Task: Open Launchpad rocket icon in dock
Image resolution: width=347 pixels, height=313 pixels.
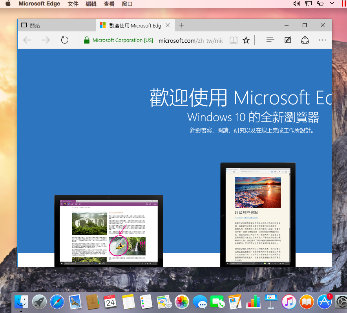Action: (x=39, y=302)
